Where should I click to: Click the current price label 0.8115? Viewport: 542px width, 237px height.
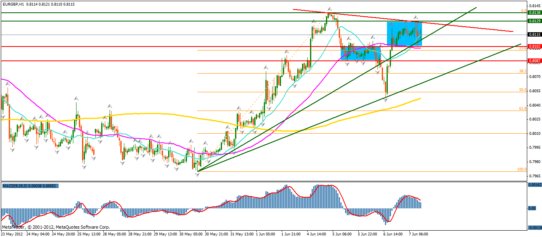pos(534,35)
